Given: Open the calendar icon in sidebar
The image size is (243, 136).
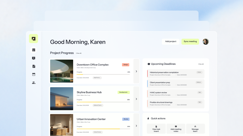Looking at the screenshot, I should click(34, 74).
